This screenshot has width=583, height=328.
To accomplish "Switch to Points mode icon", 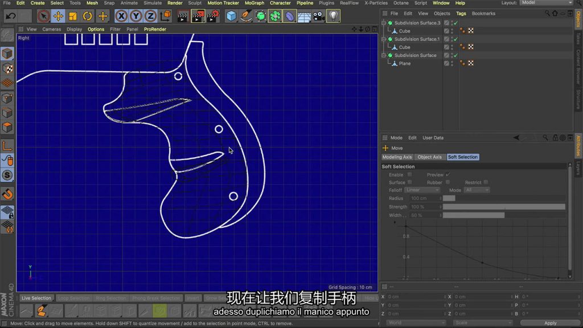I will [7, 98].
